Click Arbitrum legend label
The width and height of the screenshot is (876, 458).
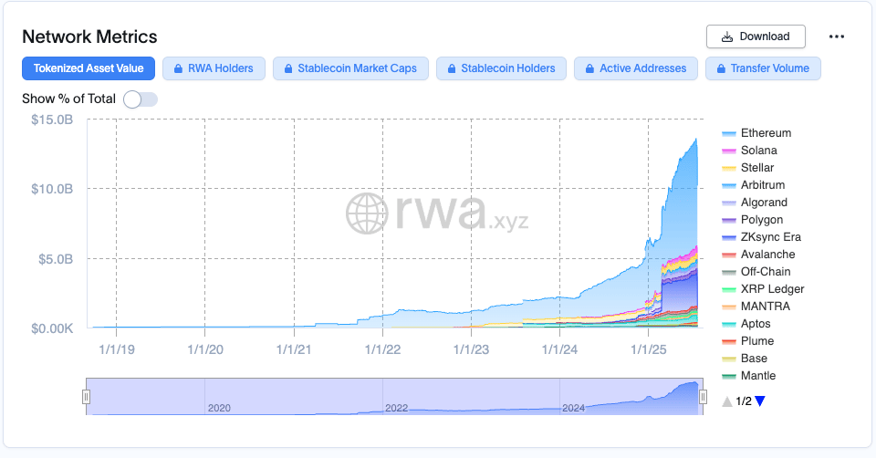763,185
